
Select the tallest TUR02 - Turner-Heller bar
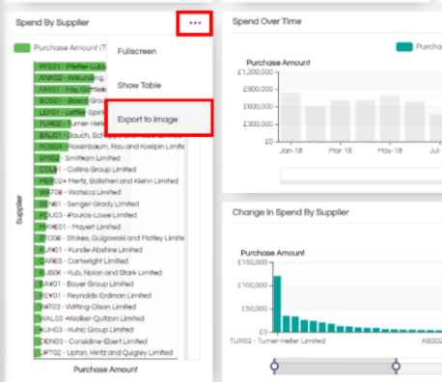click(x=277, y=304)
